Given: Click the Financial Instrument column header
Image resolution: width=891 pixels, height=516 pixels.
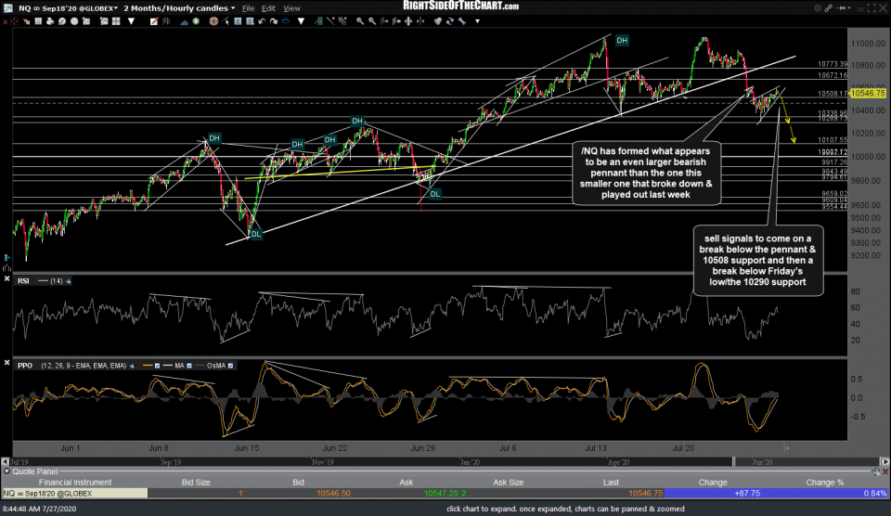Looking at the screenshot, I should [x=75, y=483].
